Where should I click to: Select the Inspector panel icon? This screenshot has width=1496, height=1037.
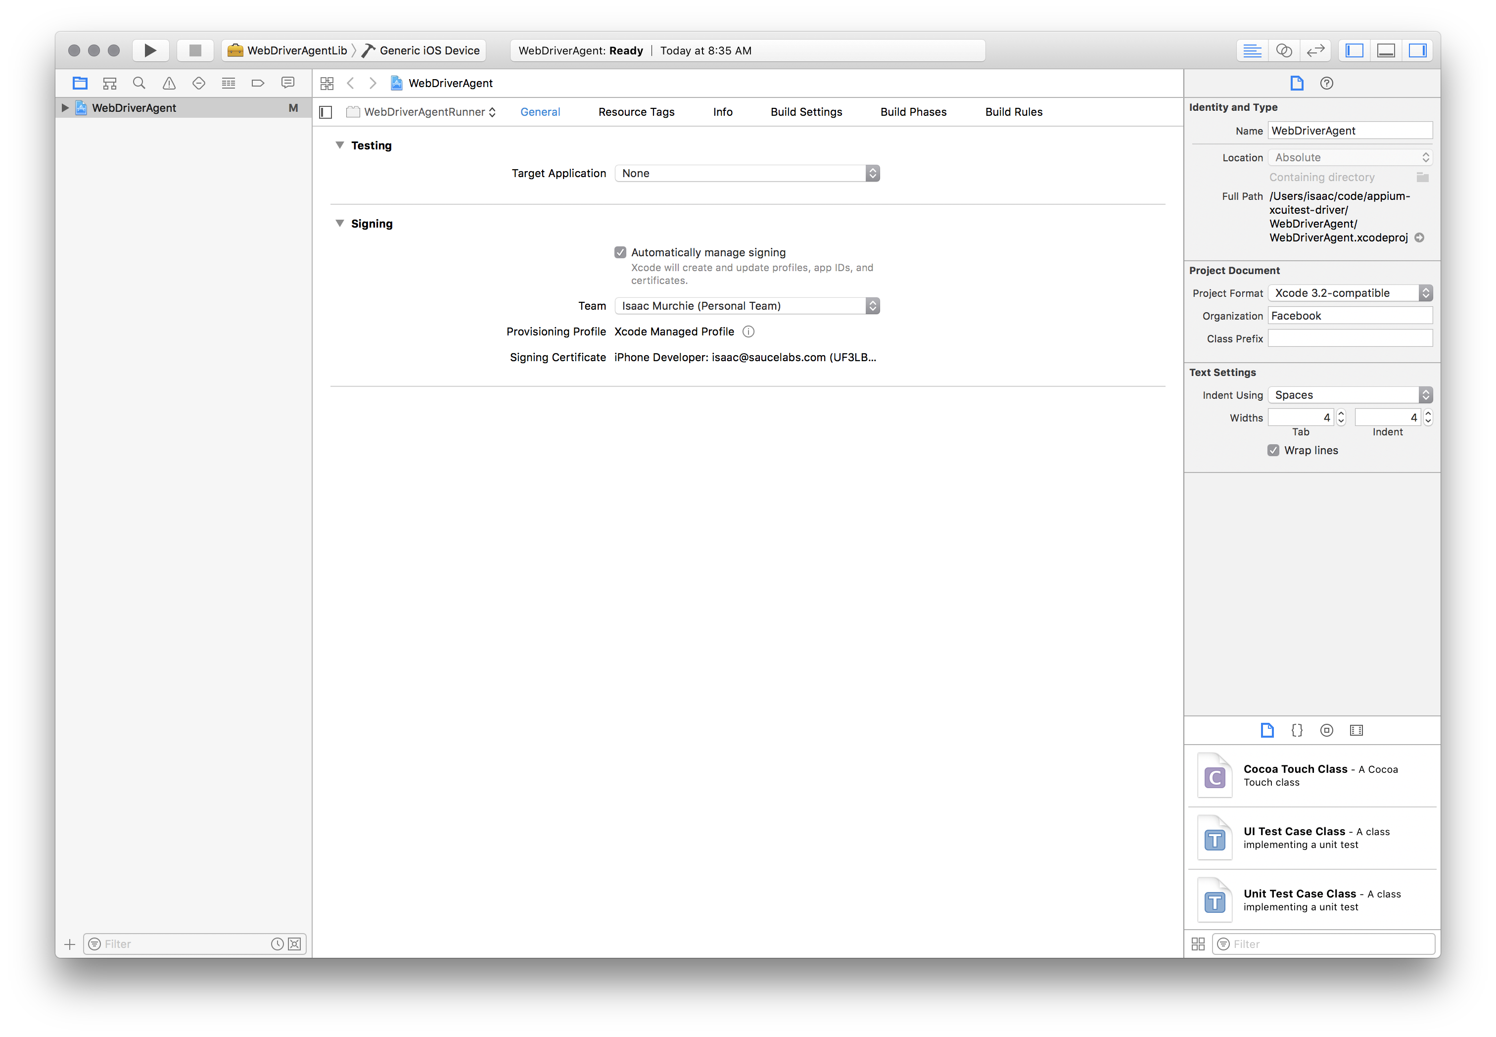coord(1420,50)
